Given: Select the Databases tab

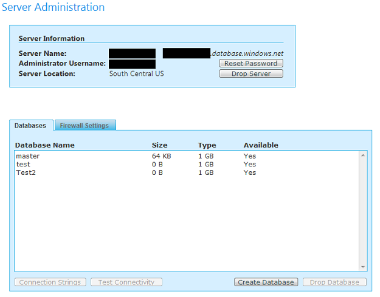Looking at the screenshot, I should 31,125.
